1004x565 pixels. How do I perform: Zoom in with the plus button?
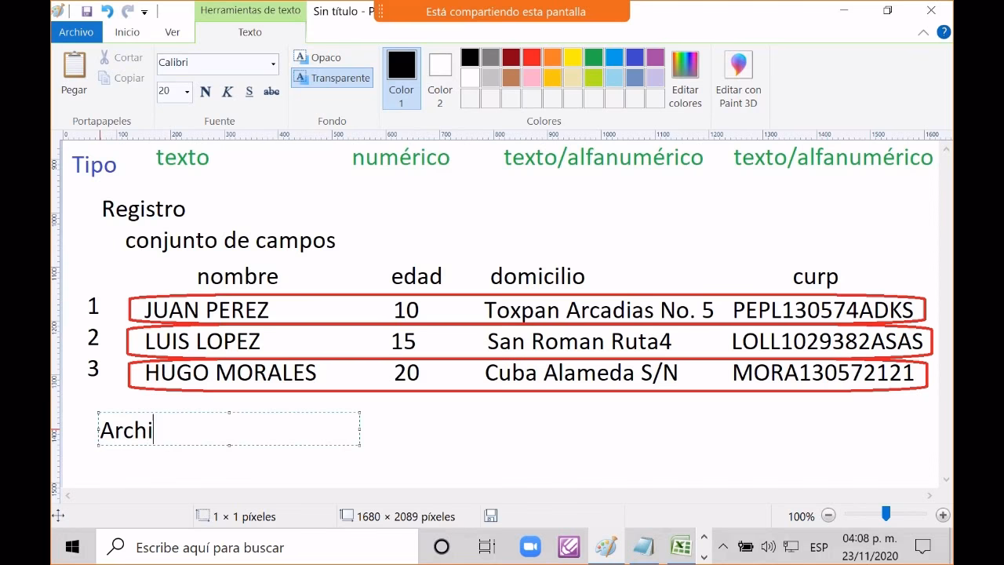943,516
